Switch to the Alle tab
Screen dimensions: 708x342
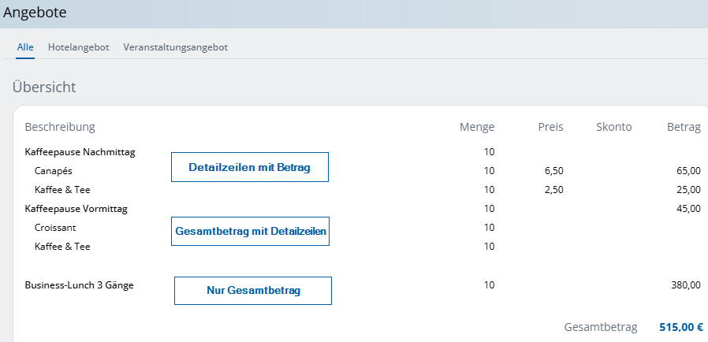tap(25, 47)
